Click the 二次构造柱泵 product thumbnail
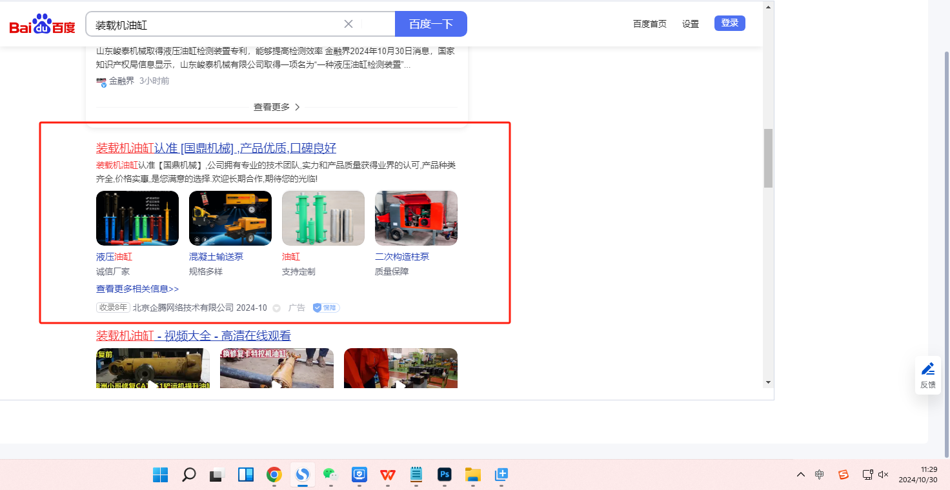Image resolution: width=950 pixels, height=490 pixels. (x=416, y=218)
